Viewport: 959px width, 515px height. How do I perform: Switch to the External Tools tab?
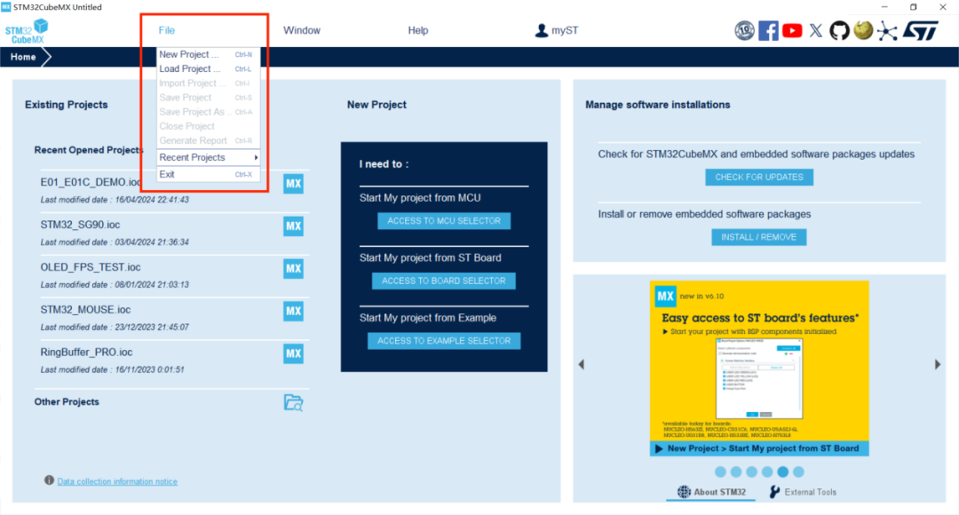tap(803, 492)
